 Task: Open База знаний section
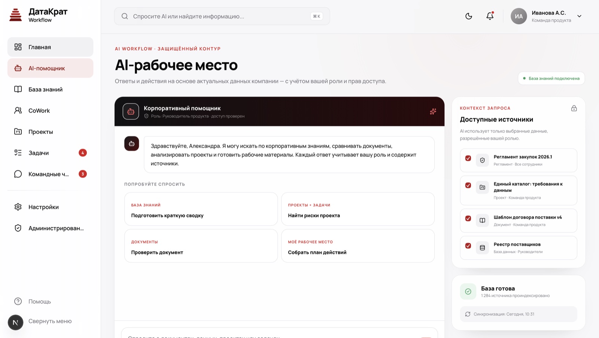[50, 89]
